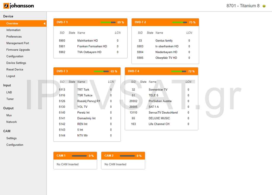Click the DVB-T 1 signal level bar
The height and width of the screenshot is (195, 272).
click(x=108, y=22)
